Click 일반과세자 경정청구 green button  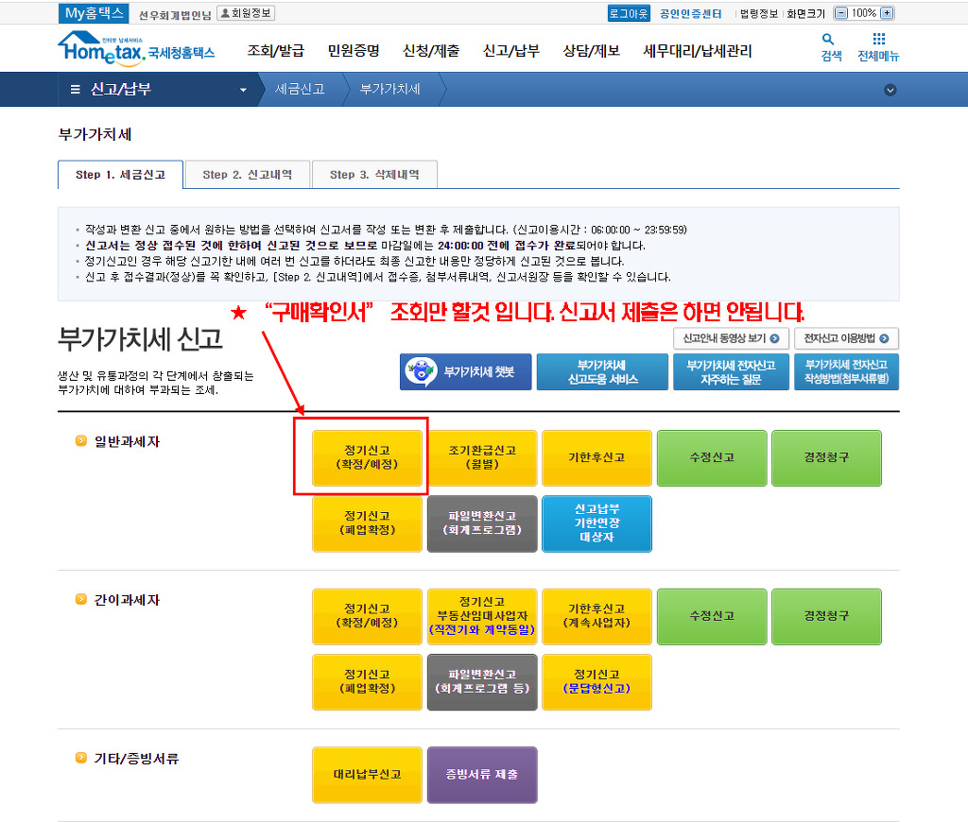click(x=826, y=458)
